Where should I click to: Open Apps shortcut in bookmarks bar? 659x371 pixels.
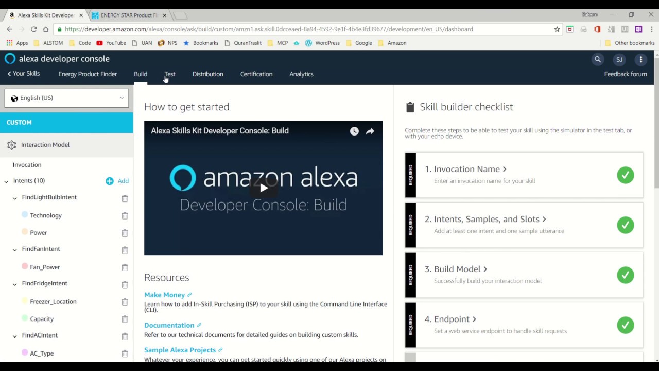17,43
